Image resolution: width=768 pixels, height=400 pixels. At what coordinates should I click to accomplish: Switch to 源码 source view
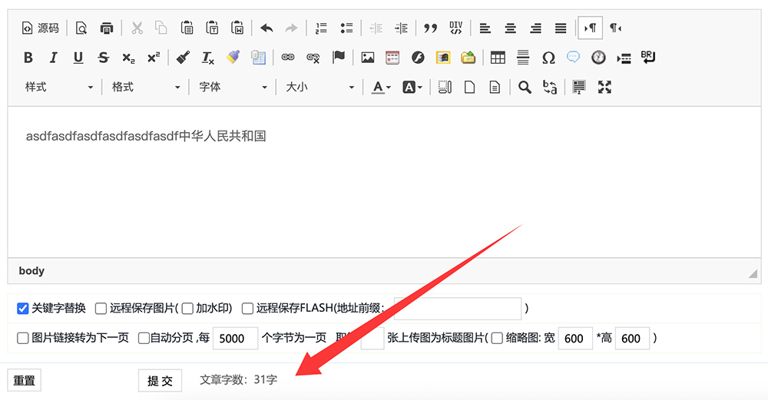[40, 28]
